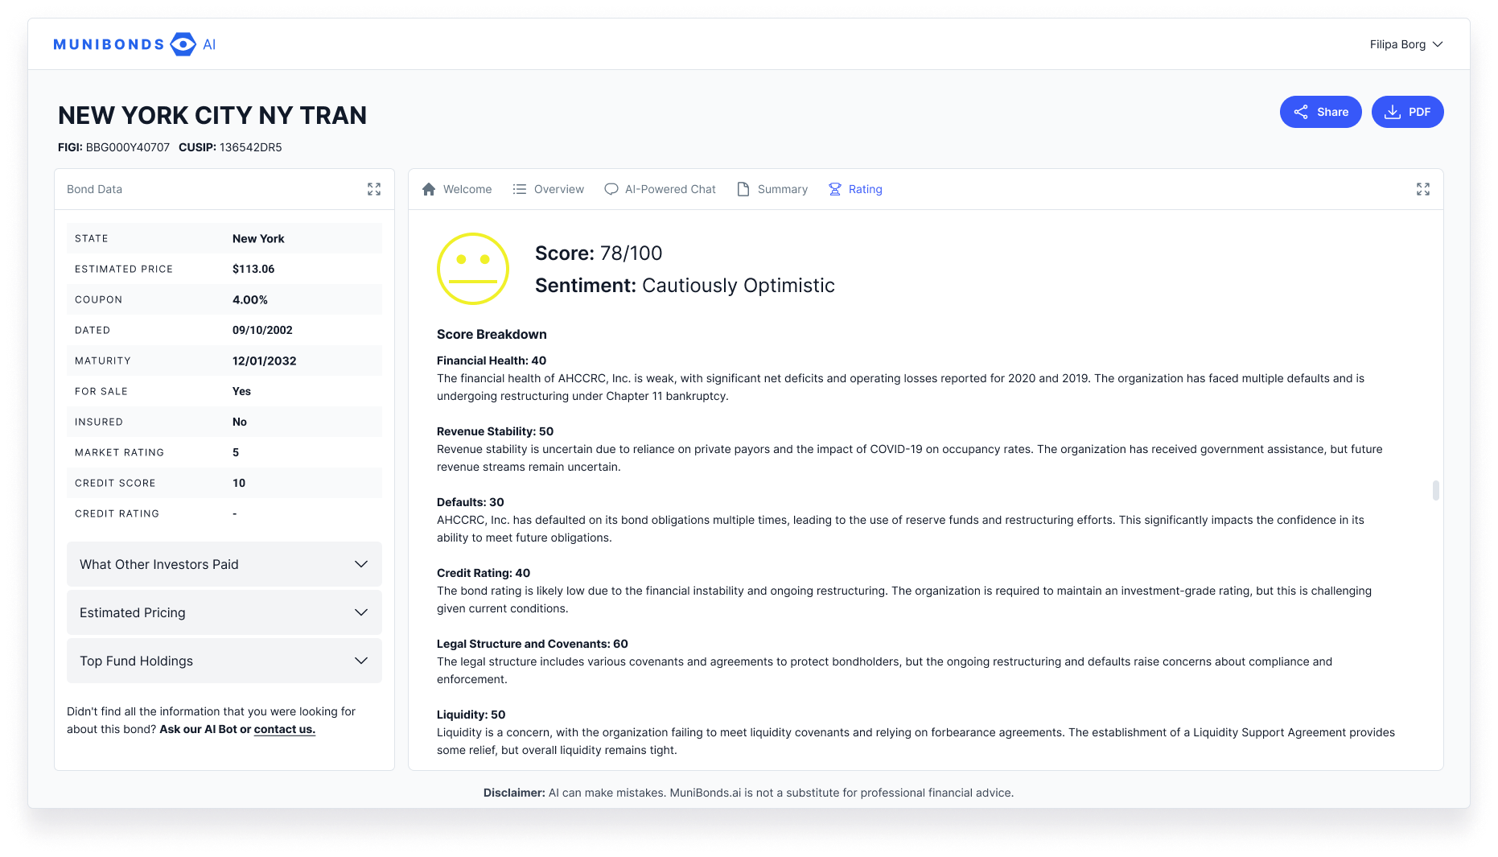Click the Overview list icon
This screenshot has height=857, width=1498.
coord(520,189)
